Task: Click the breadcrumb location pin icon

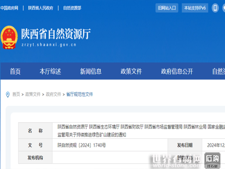Action: click(8, 95)
